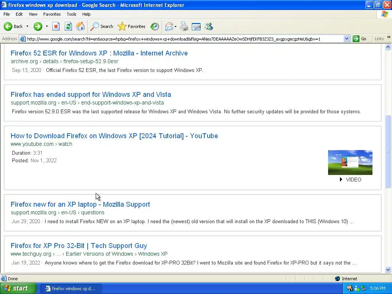Image resolution: width=392 pixels, height=294 pixels.
Task: Click the VIDEO play label under thumbnail
Action: point(351,180)
